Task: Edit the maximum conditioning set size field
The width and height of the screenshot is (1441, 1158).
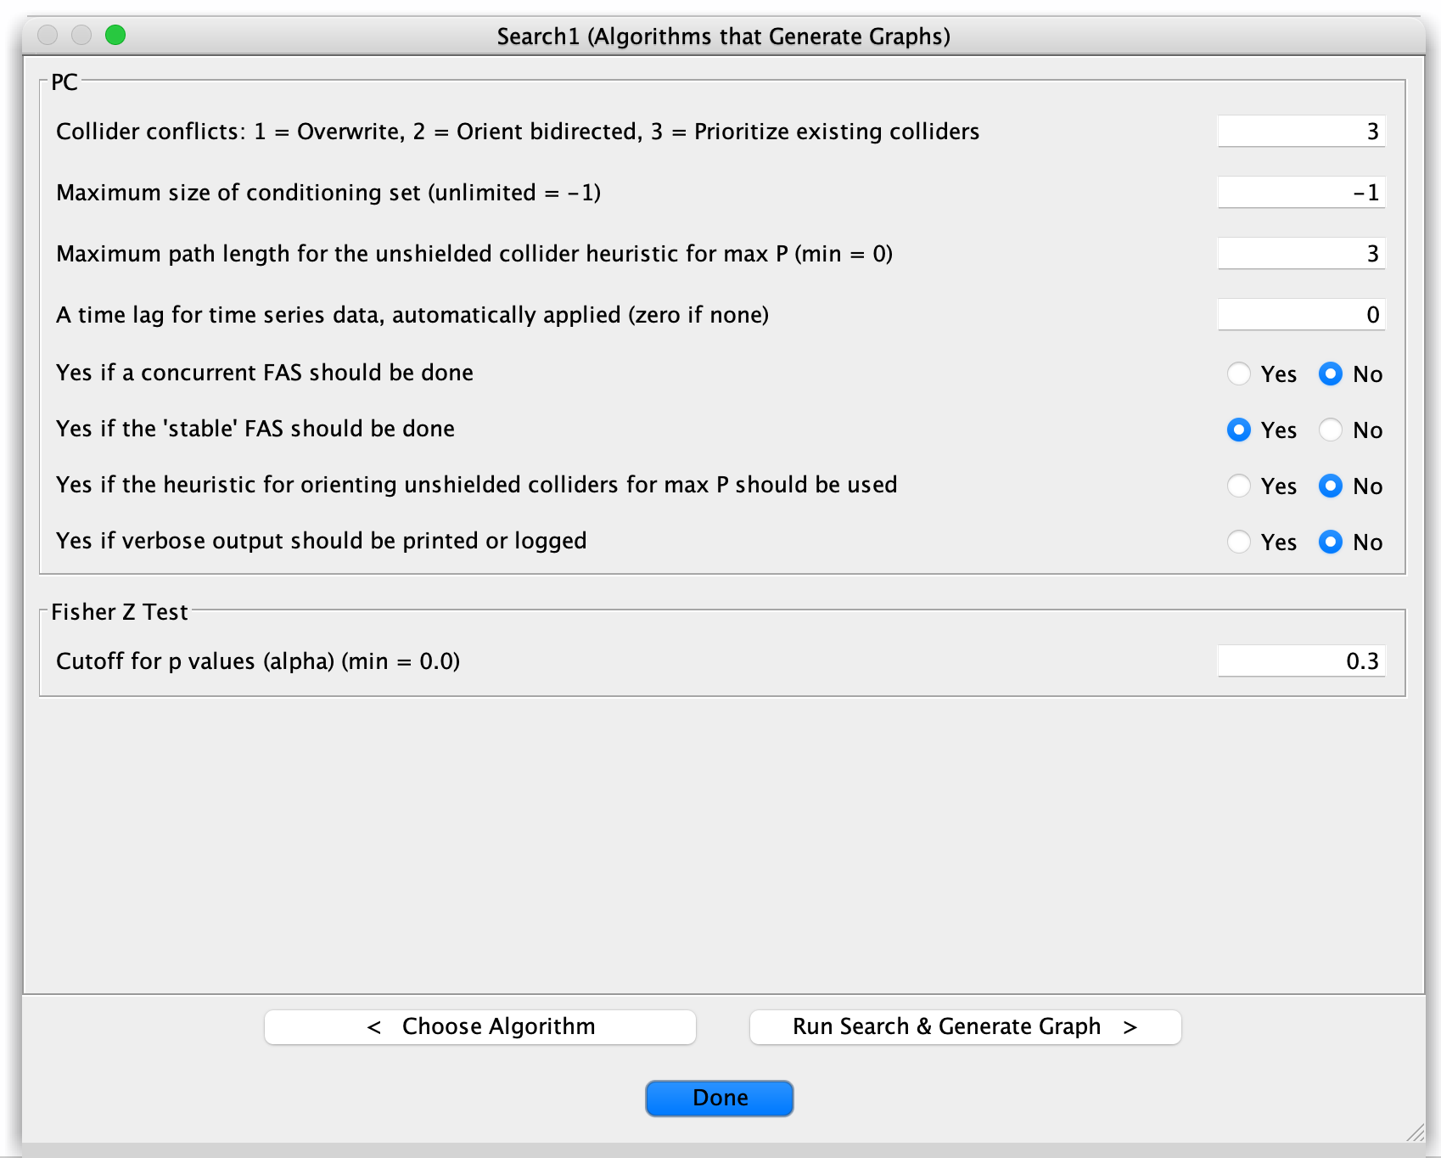Action: point(1300,192)
